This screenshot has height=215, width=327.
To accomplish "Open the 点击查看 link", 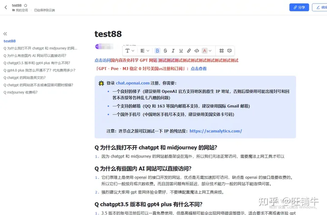I will pyautogui.click(x=198, y=69).
